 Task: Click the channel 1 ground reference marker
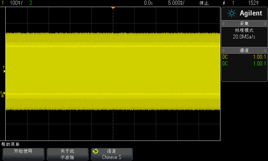[x=3, y=94]
